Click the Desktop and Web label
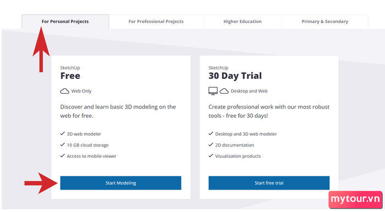The image size is (385, 212). click(x=249, y=91)
